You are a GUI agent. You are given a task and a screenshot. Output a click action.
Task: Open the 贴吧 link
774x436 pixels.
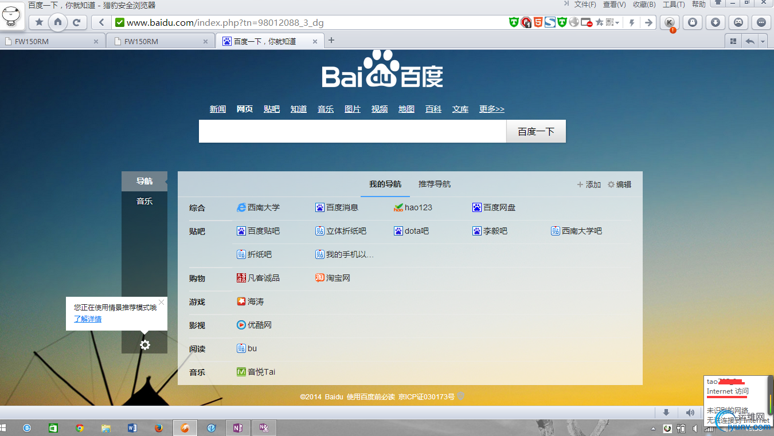pyautogui.click(x=272, y=109)
